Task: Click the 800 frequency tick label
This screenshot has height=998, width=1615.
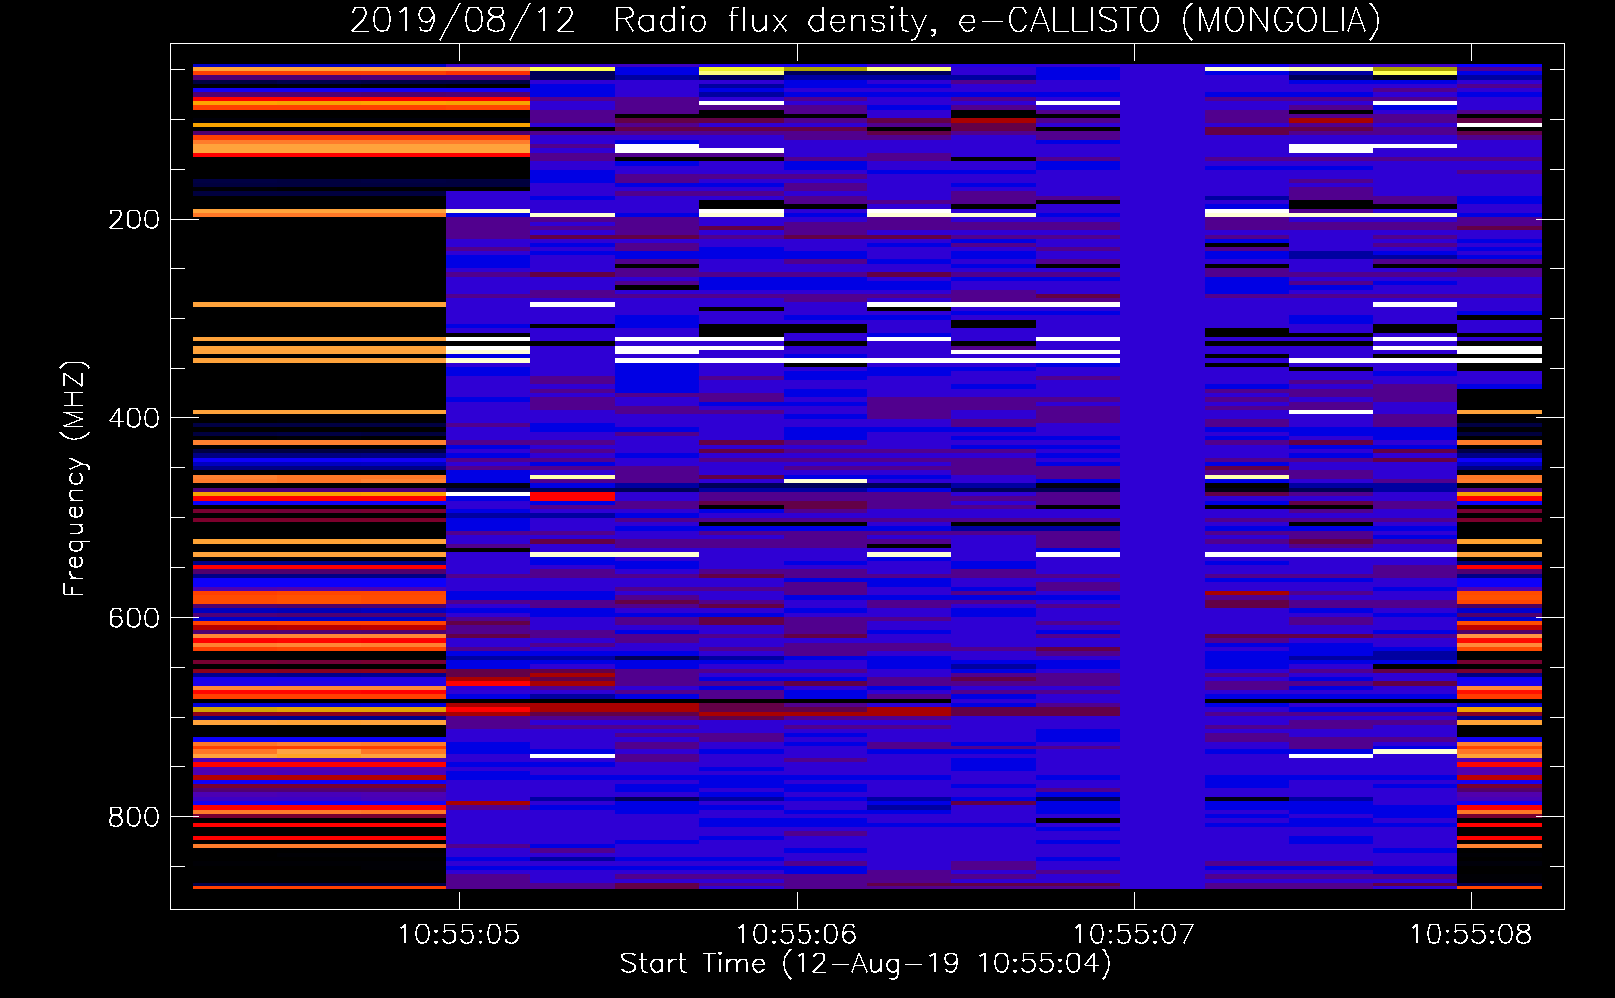Action: [134, 818]
